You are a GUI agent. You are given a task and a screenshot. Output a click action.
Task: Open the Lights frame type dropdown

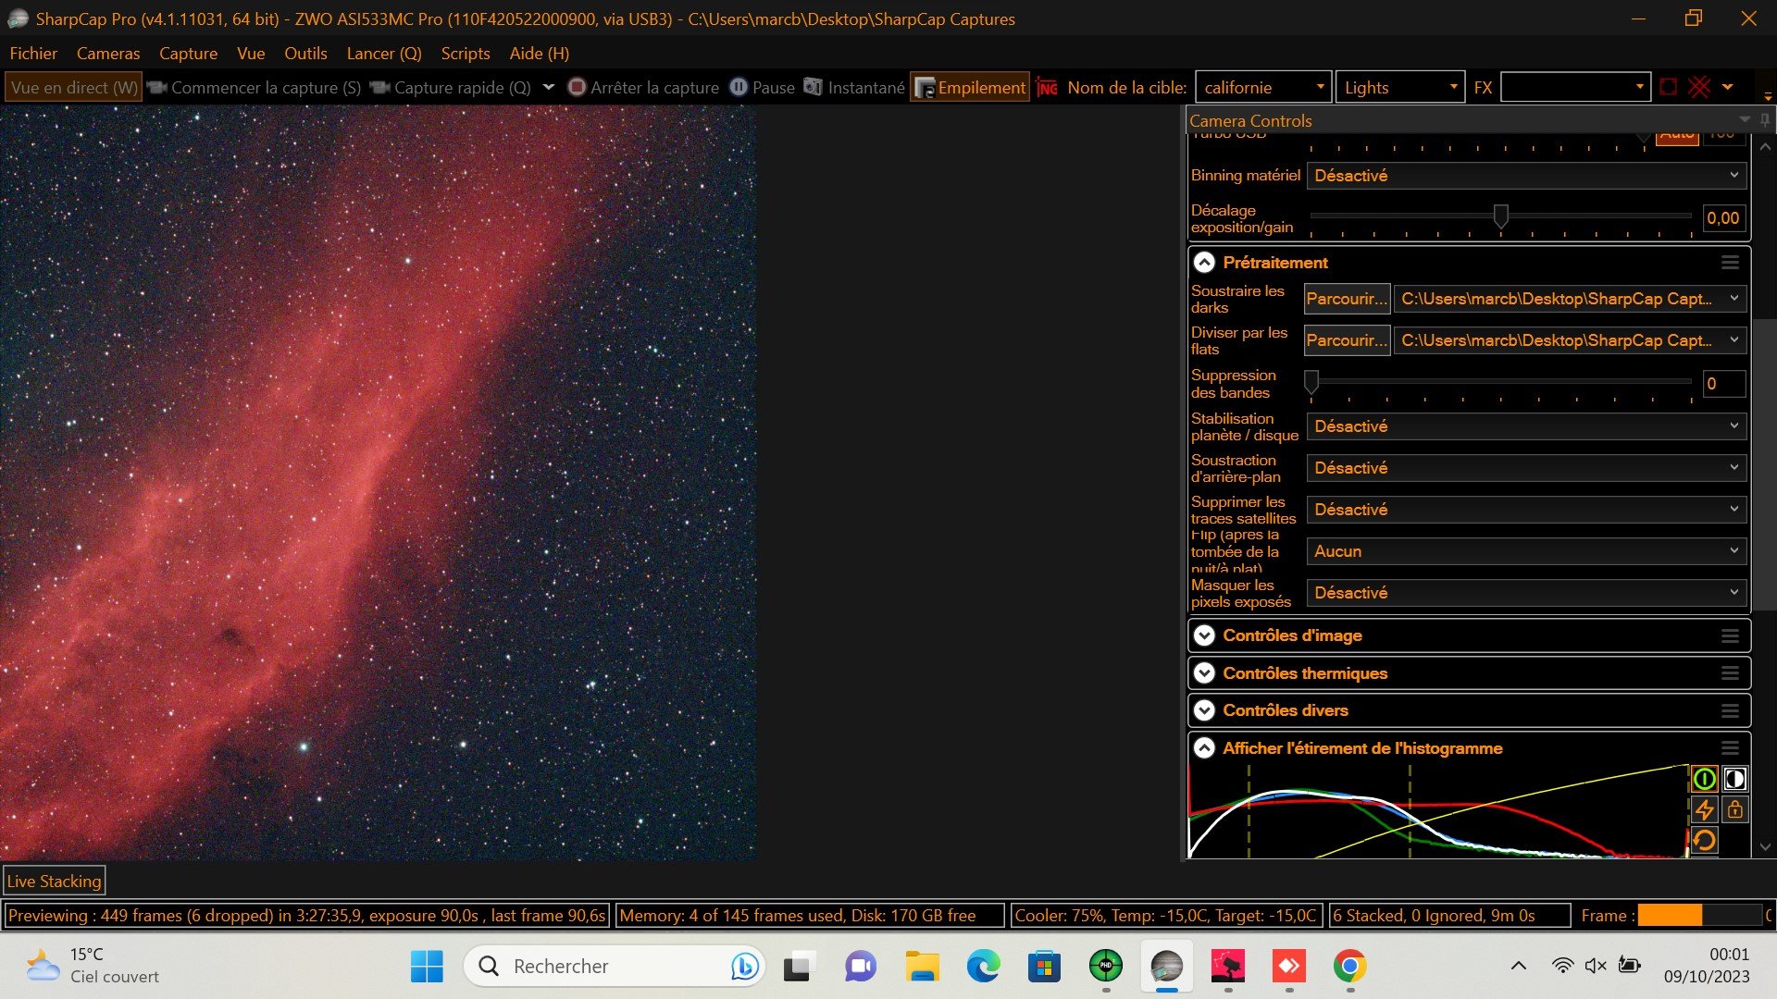tap(1400, 88)
